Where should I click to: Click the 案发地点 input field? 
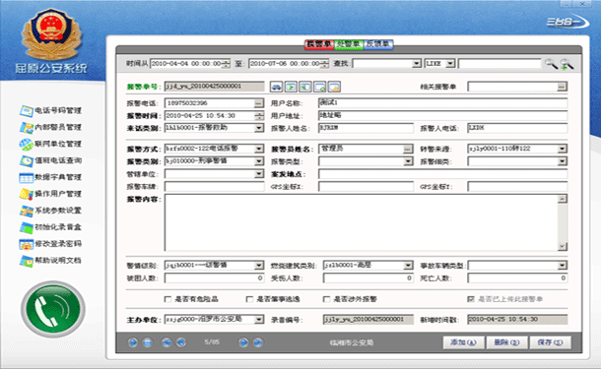[x=442, y=174]
